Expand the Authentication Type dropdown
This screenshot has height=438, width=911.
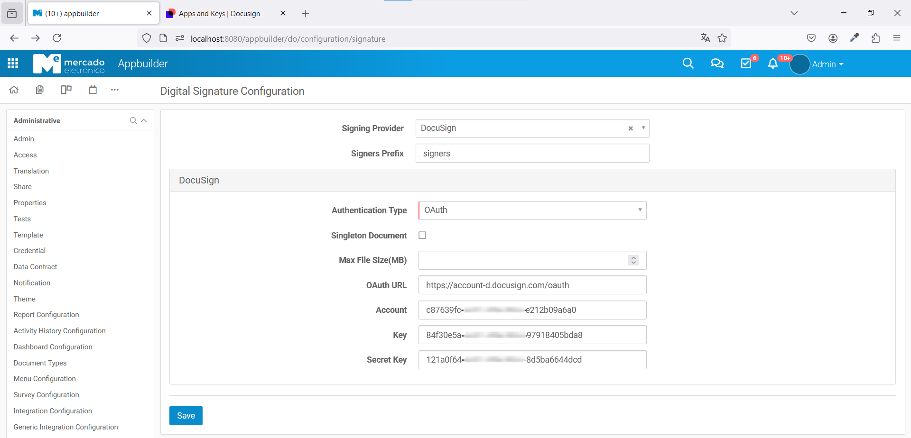[640, 210]
